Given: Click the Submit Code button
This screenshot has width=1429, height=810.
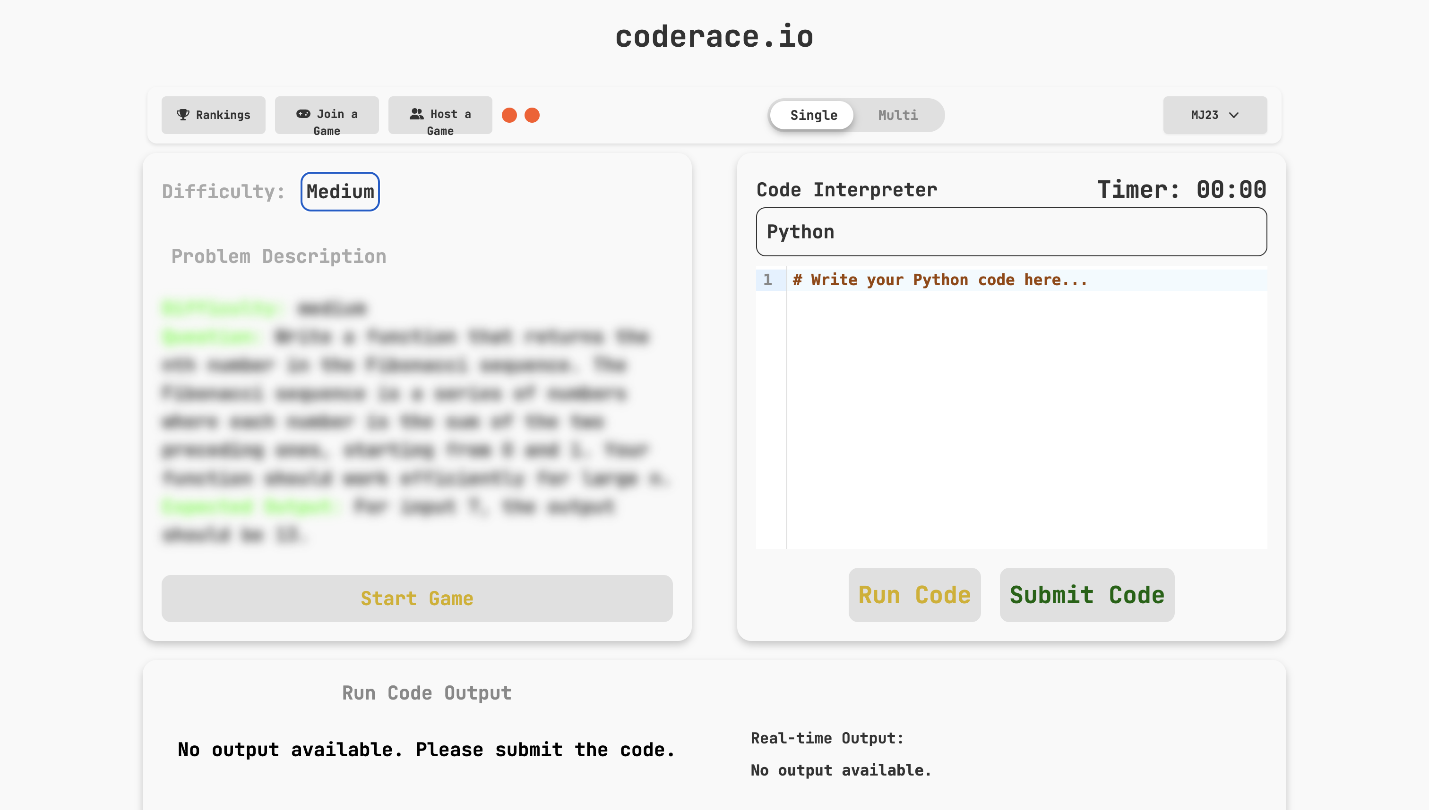Looking at the screenshot, I should pos(1086,595).
